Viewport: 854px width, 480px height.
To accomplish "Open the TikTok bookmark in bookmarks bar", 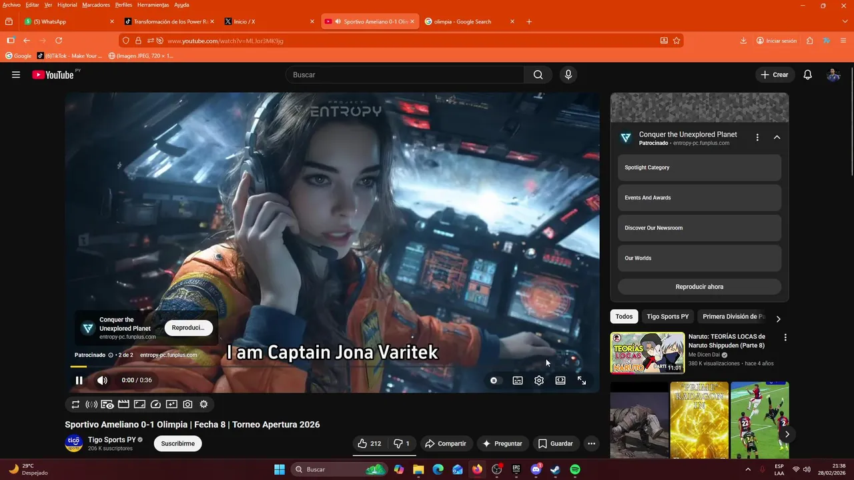I will (70, 56).
